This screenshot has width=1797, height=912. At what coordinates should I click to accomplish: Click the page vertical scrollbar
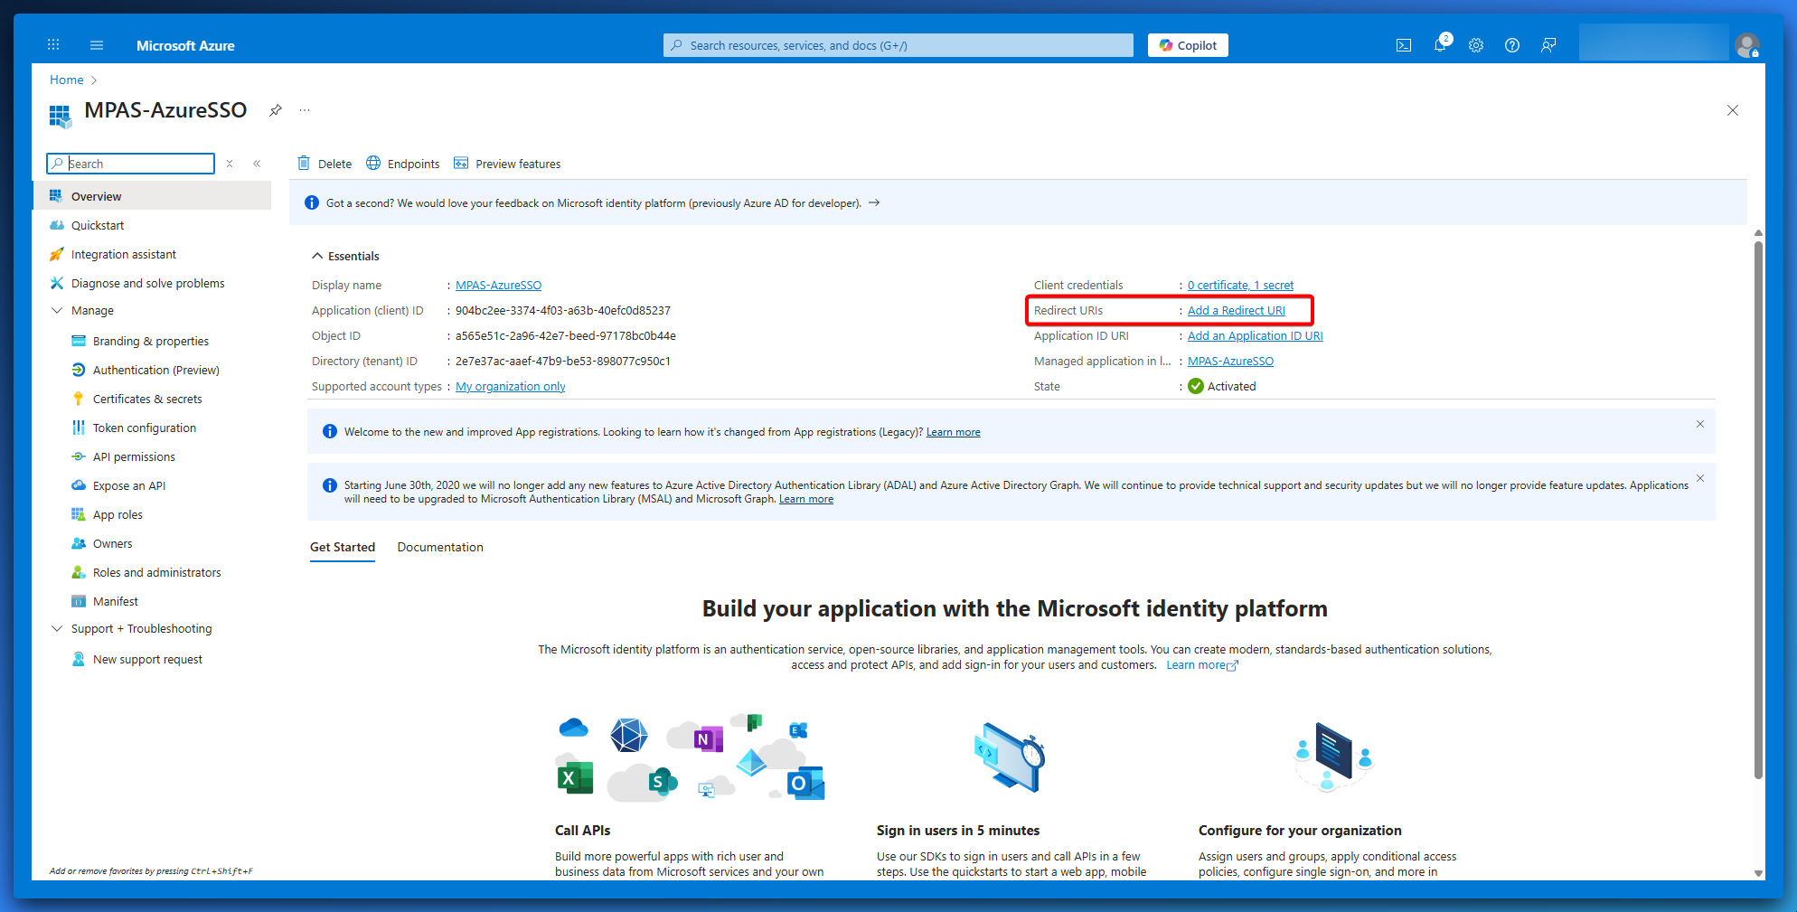(1758, 509)
